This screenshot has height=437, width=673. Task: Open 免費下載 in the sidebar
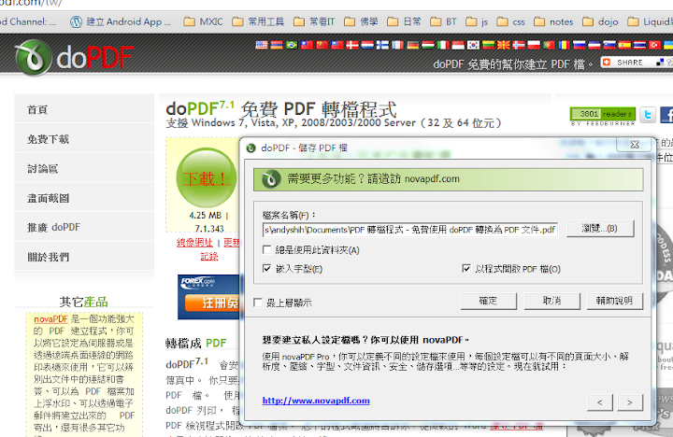(84, 139)
